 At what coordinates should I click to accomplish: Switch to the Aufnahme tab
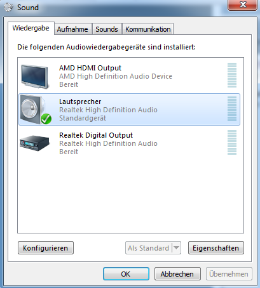pos(72,29)
